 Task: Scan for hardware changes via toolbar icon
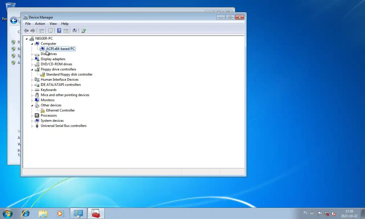(75, 31)
